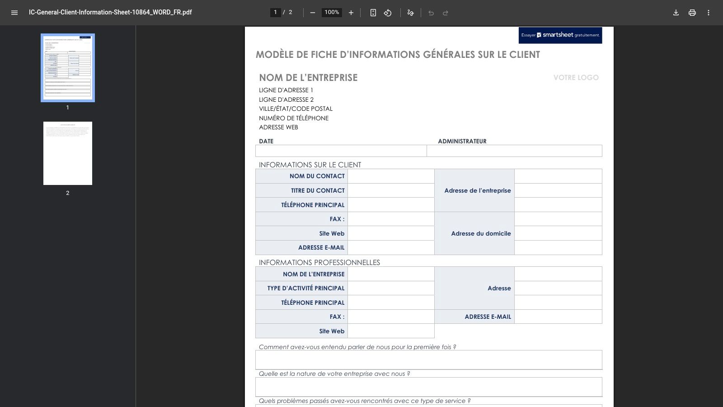The image size is (723, 407).
Task: Edit the current page number field
Action: tap(275, 12)
